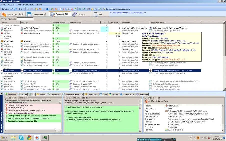226x141 pixels.
Task: Switch to the Файлы detail tab
Action: click(x=41, y=94)
